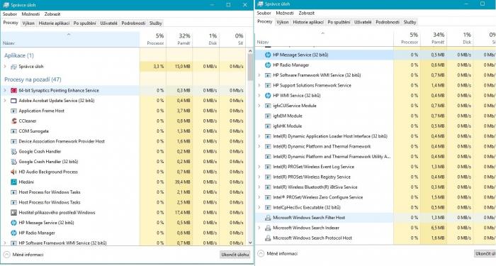496x266 pixels.
Task: Expand the Adobe Acrobat Update Service row
Action: click(5, 101)
